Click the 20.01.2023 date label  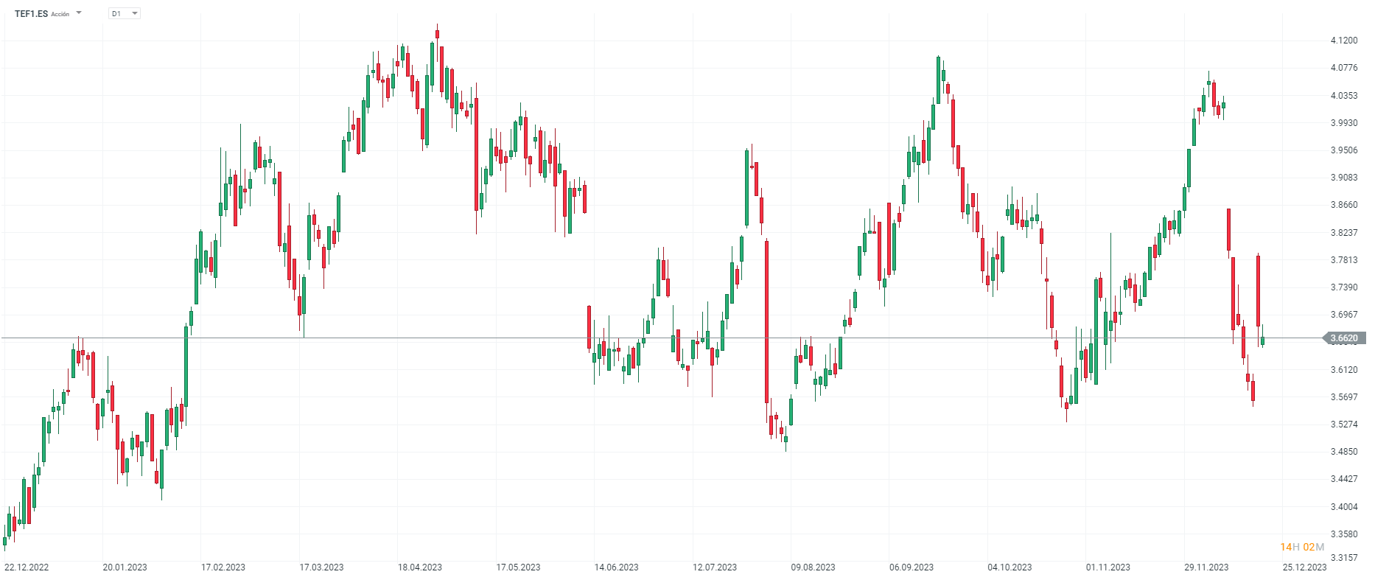point(125,567)
